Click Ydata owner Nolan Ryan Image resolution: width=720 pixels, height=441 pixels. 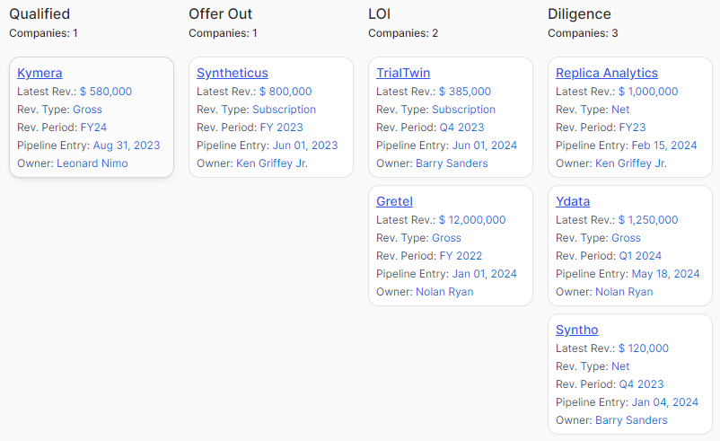coord(624,292)
